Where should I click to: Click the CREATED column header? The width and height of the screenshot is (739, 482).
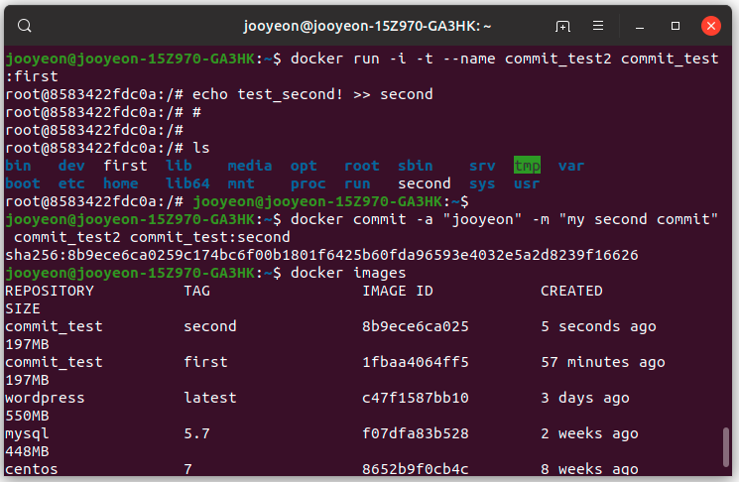(x=571, y=291)
